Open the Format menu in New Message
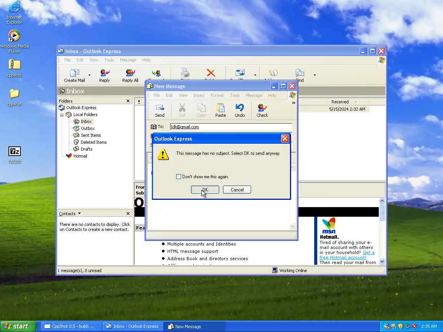 217,95
